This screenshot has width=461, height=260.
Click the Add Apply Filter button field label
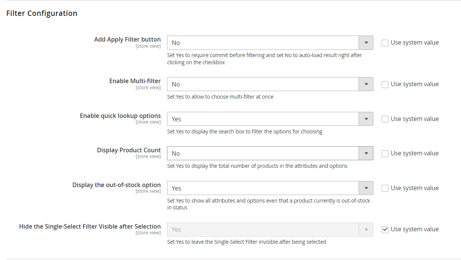click(127, 39)
